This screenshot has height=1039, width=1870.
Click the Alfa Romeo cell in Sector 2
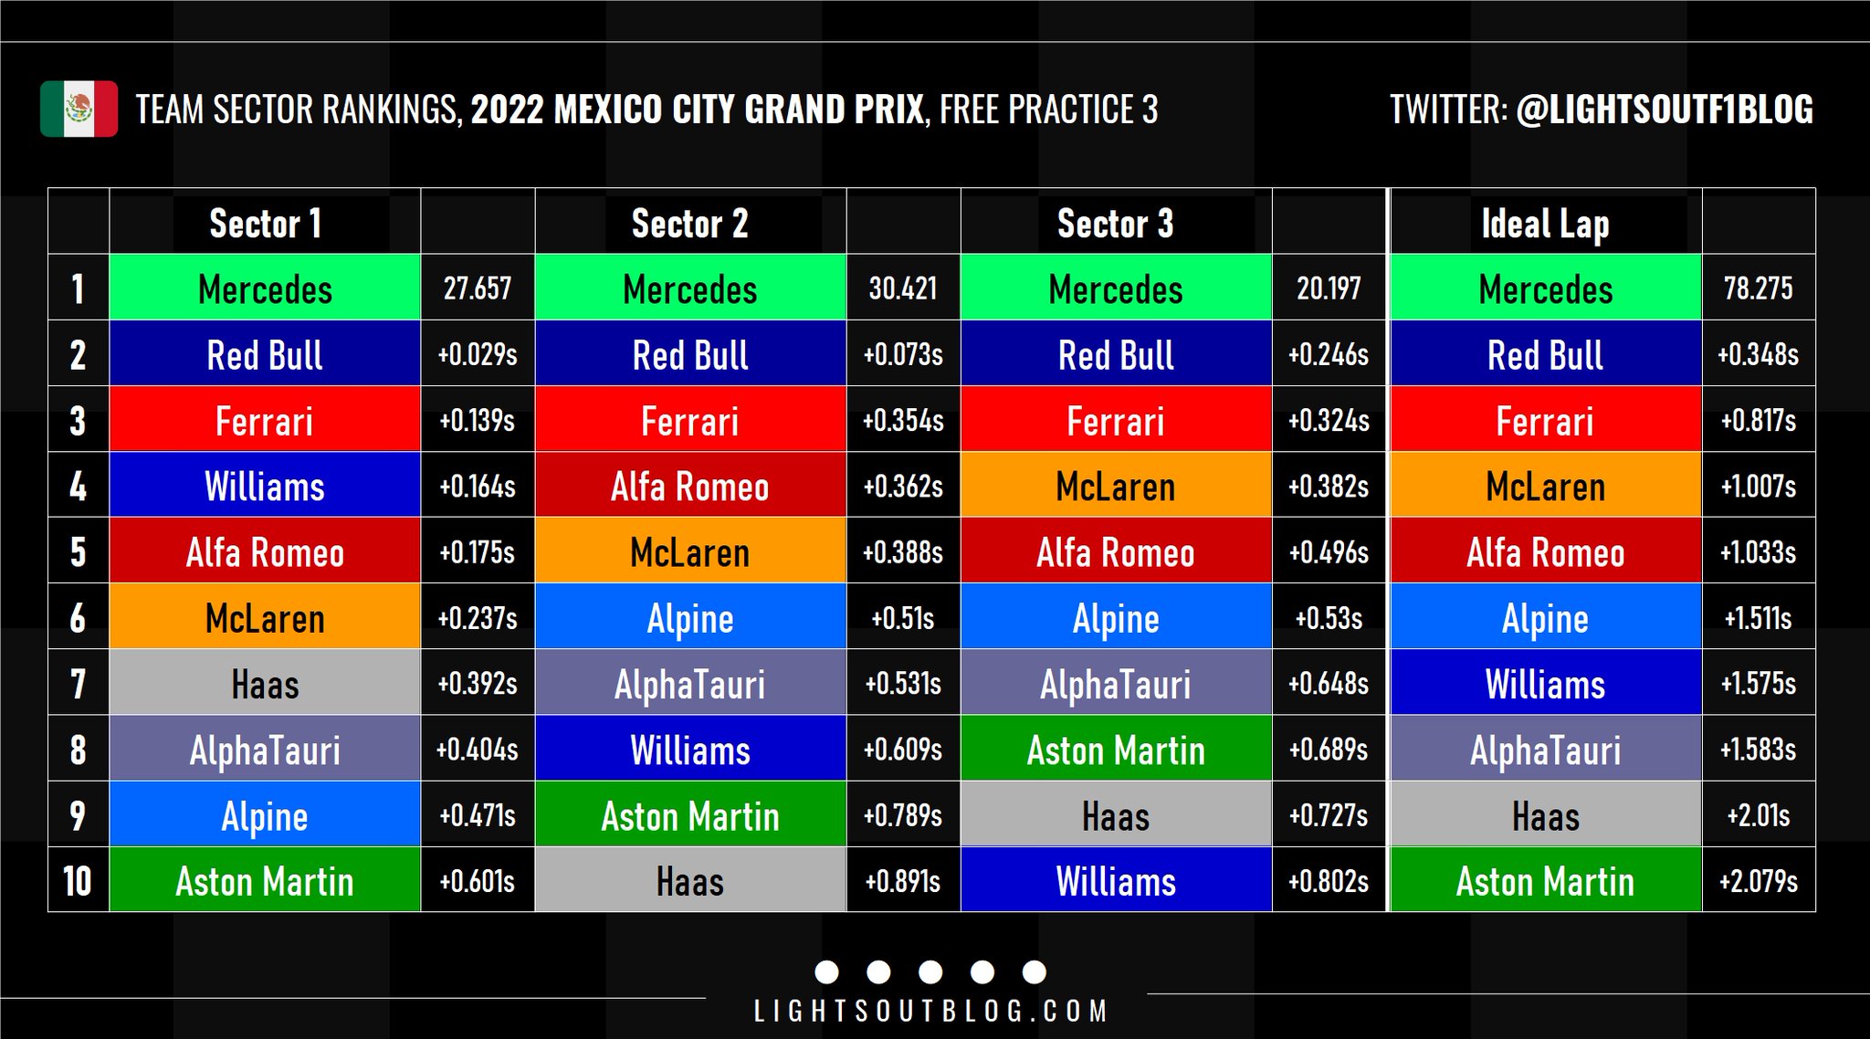(x=690, y=486)
